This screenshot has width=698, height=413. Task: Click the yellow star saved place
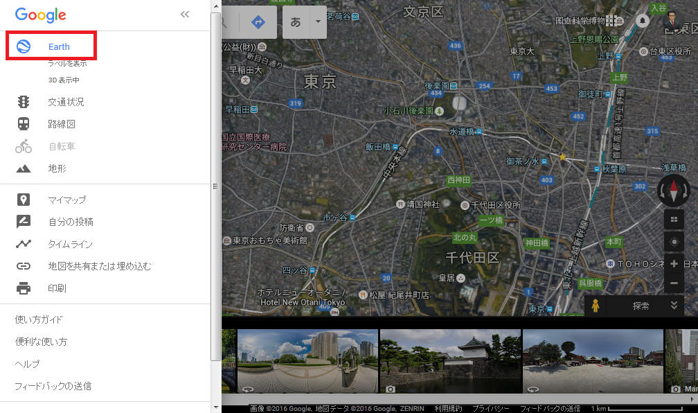coord(563,157)
